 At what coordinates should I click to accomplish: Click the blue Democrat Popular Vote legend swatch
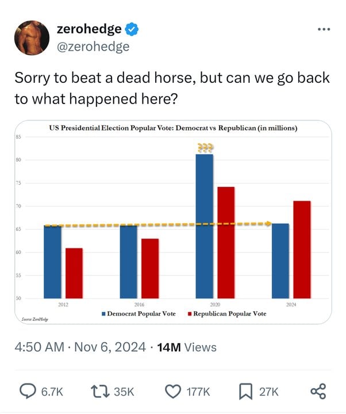point(103,314)
